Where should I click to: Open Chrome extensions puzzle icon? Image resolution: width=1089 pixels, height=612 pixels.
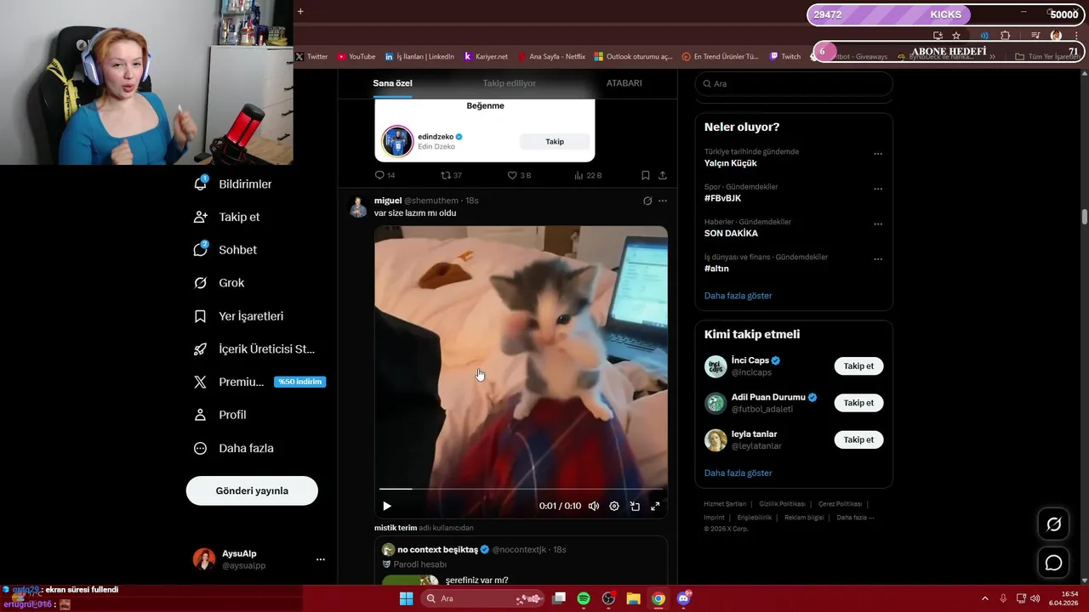tap(1005, 36)
